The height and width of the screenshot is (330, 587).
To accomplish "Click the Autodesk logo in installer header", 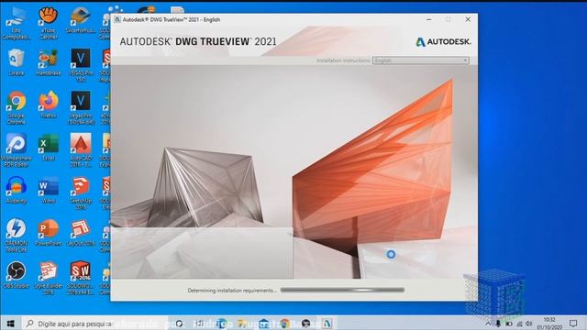I will pyautogui.click(x=443, y=42).
